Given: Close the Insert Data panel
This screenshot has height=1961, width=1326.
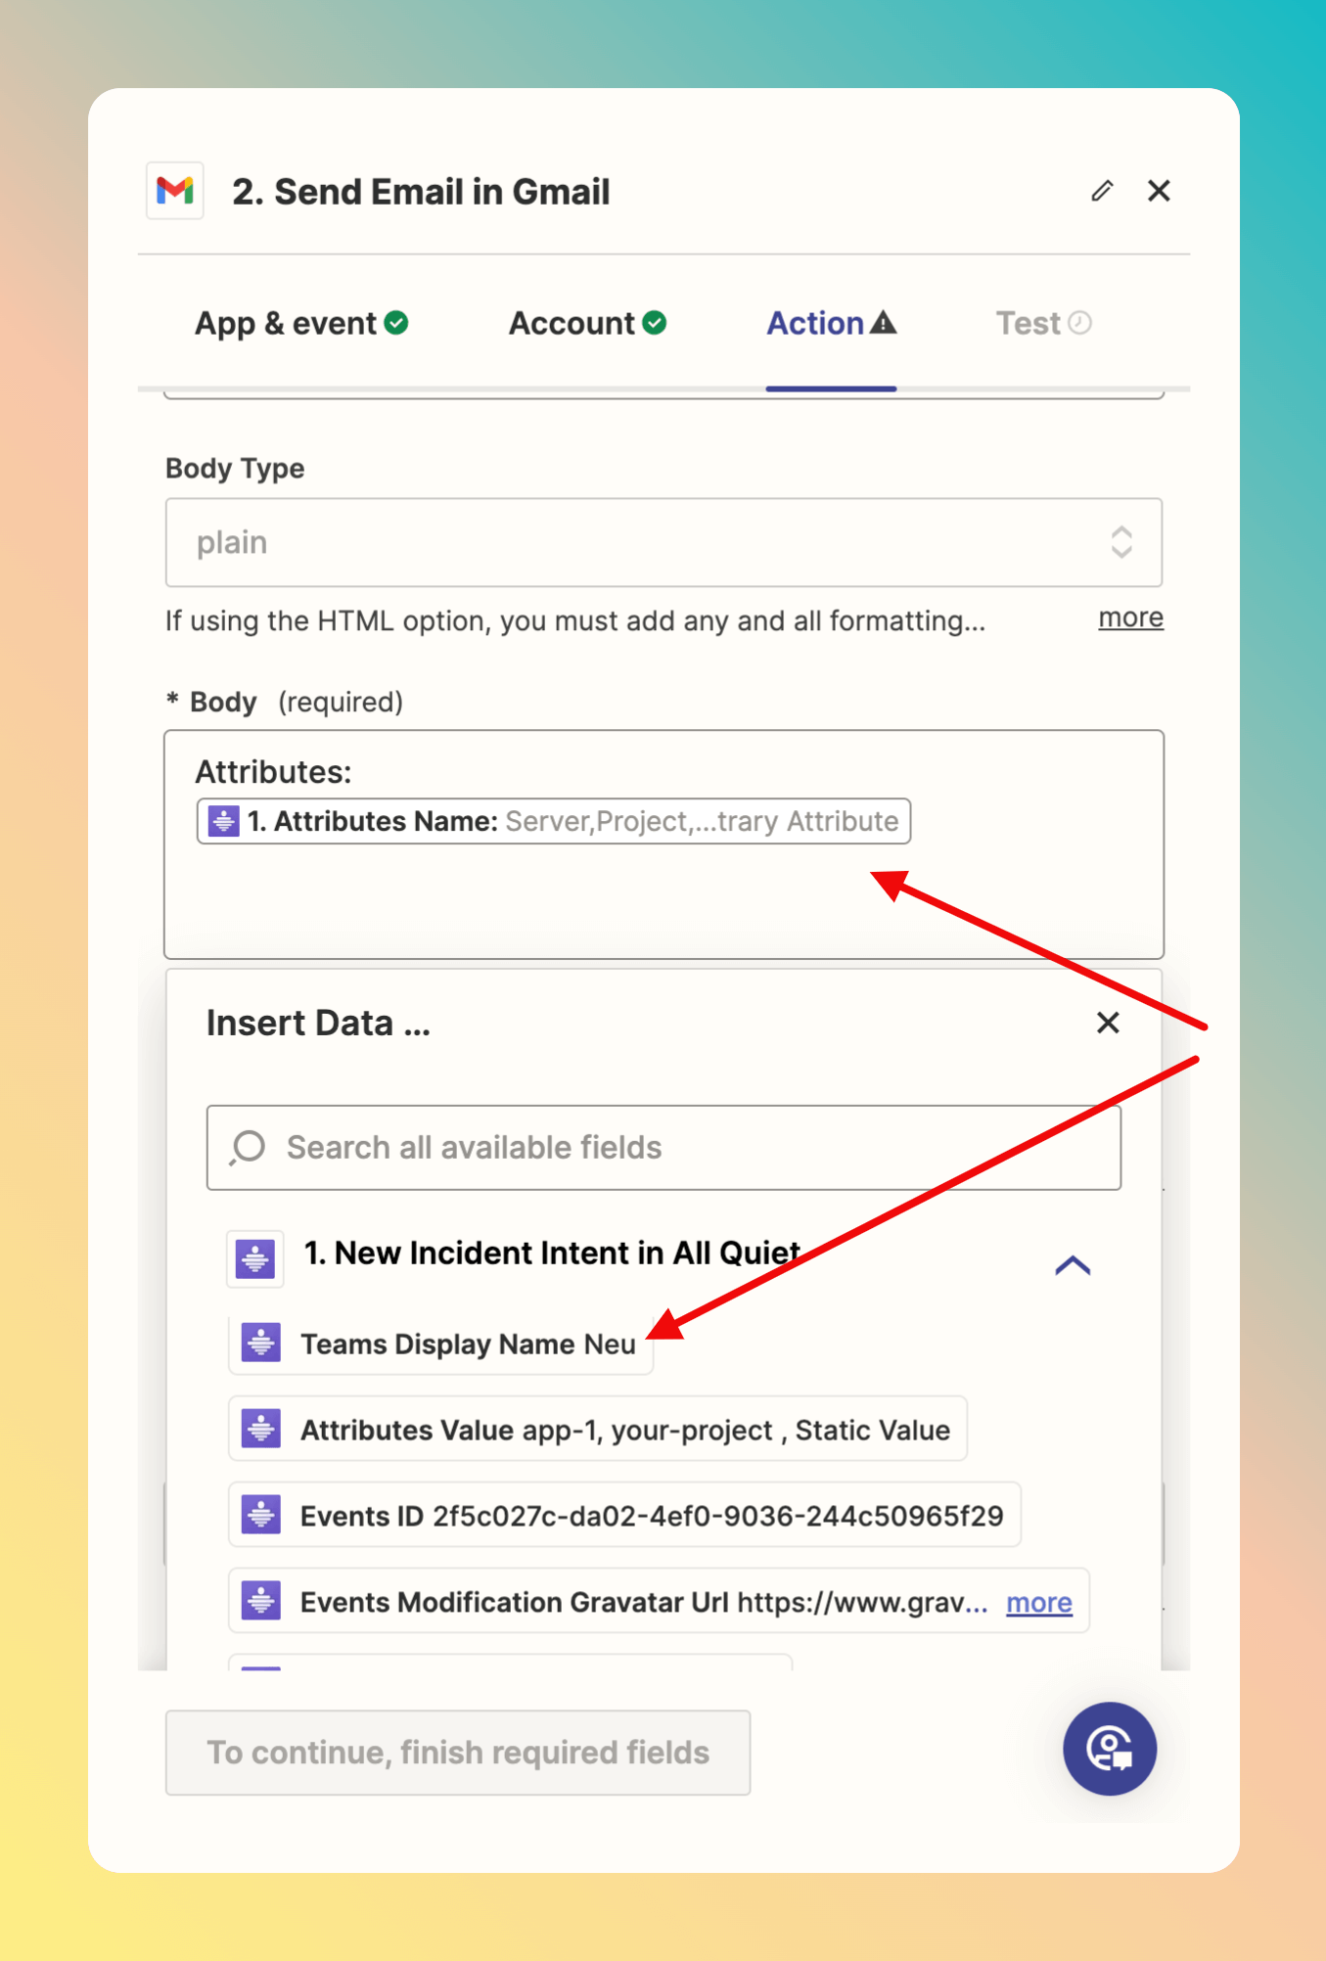Looking at the screenshot, I should pos(1108,1023).
